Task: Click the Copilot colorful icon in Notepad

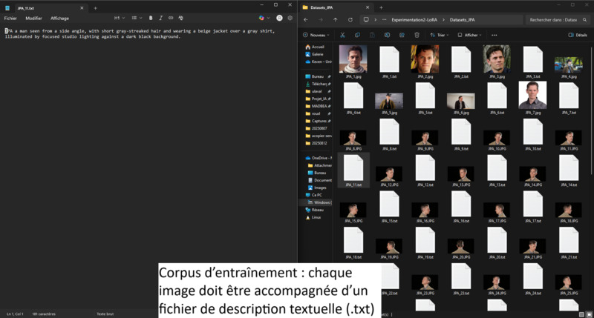Action: (262, 18)
